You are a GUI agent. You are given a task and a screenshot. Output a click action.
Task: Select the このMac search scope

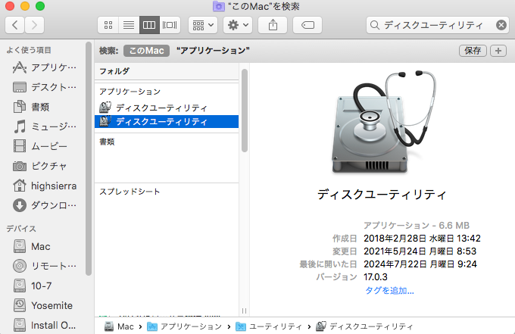(146, 51)
